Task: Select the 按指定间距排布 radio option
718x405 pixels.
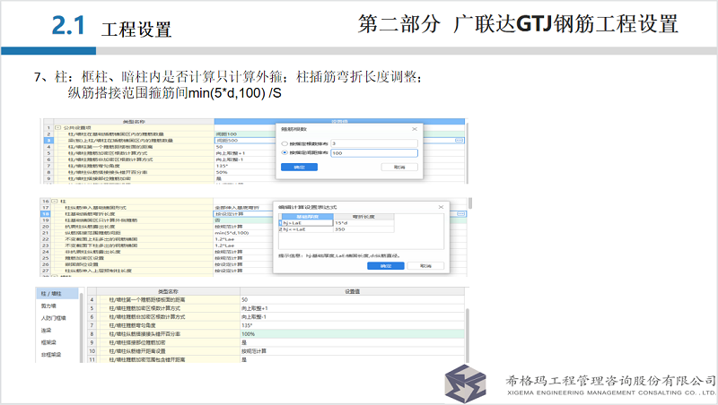Action: coord(285,152)
